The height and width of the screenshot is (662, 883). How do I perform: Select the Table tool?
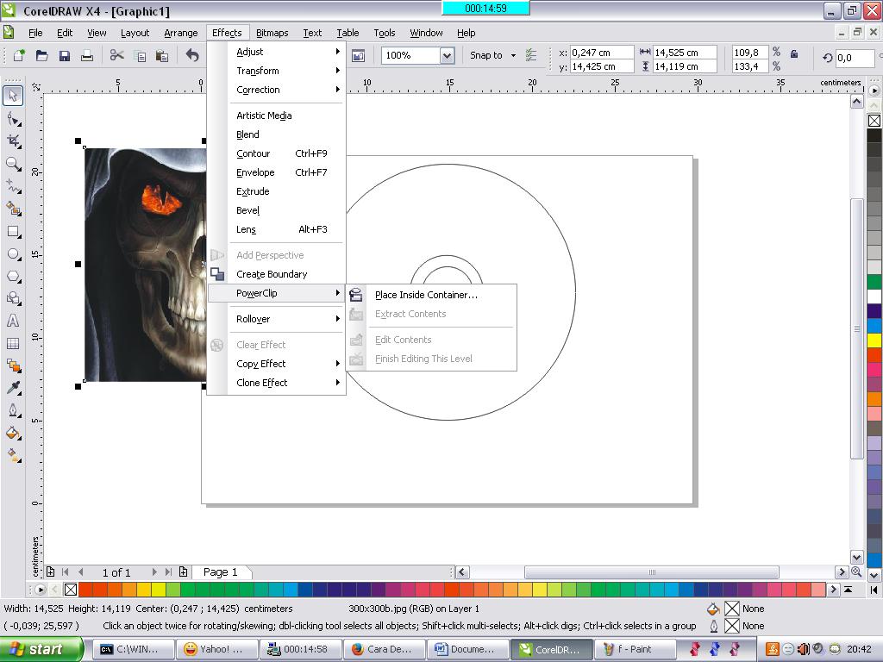[x=12, y=345]
